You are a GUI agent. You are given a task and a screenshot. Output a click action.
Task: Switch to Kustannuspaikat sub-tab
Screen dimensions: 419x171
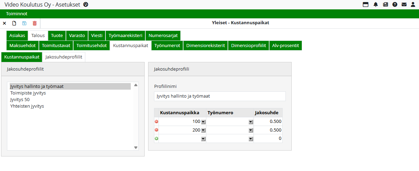22,57
